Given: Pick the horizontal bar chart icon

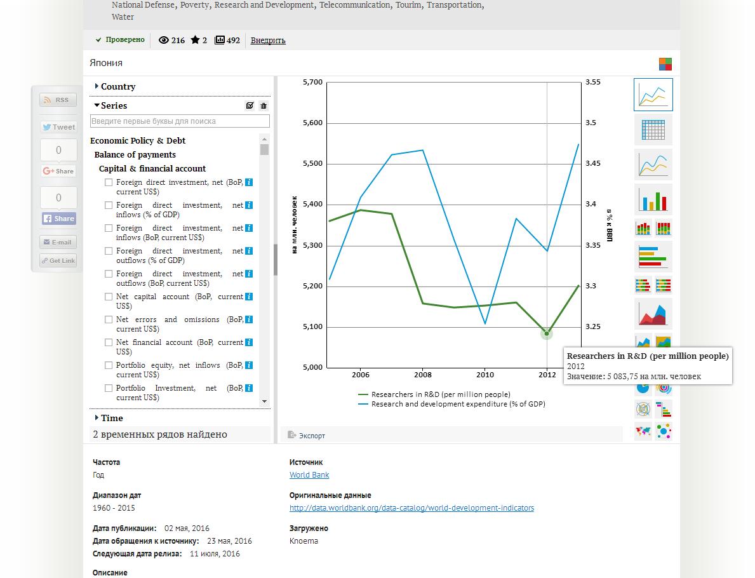Looking at the screenshot, I should coord(653,256).
